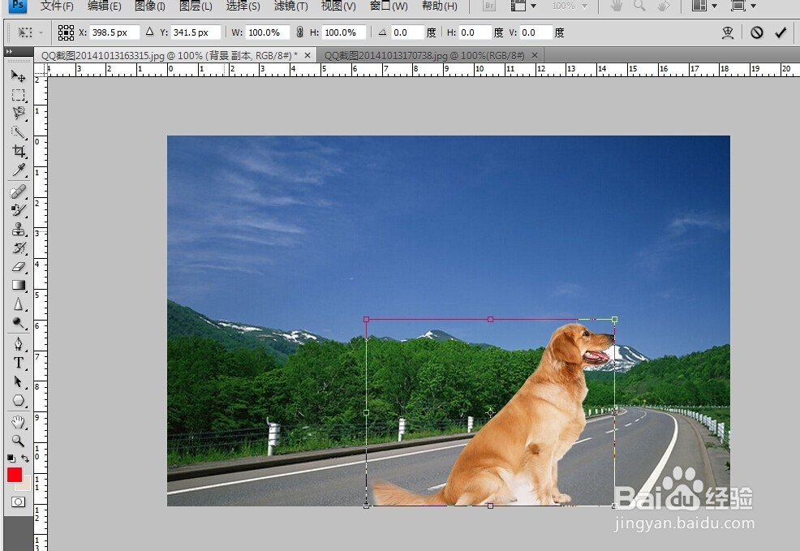Select the Magic Wand tool
800x551 pixels.
point(19,132)
